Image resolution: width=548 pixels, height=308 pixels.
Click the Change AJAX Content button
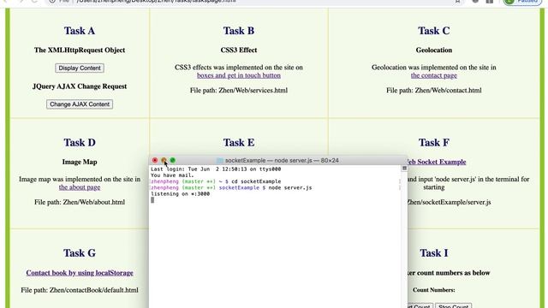pos(80,104)
